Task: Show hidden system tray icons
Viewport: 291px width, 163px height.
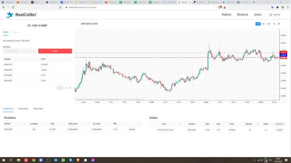Action: point(255,160)
